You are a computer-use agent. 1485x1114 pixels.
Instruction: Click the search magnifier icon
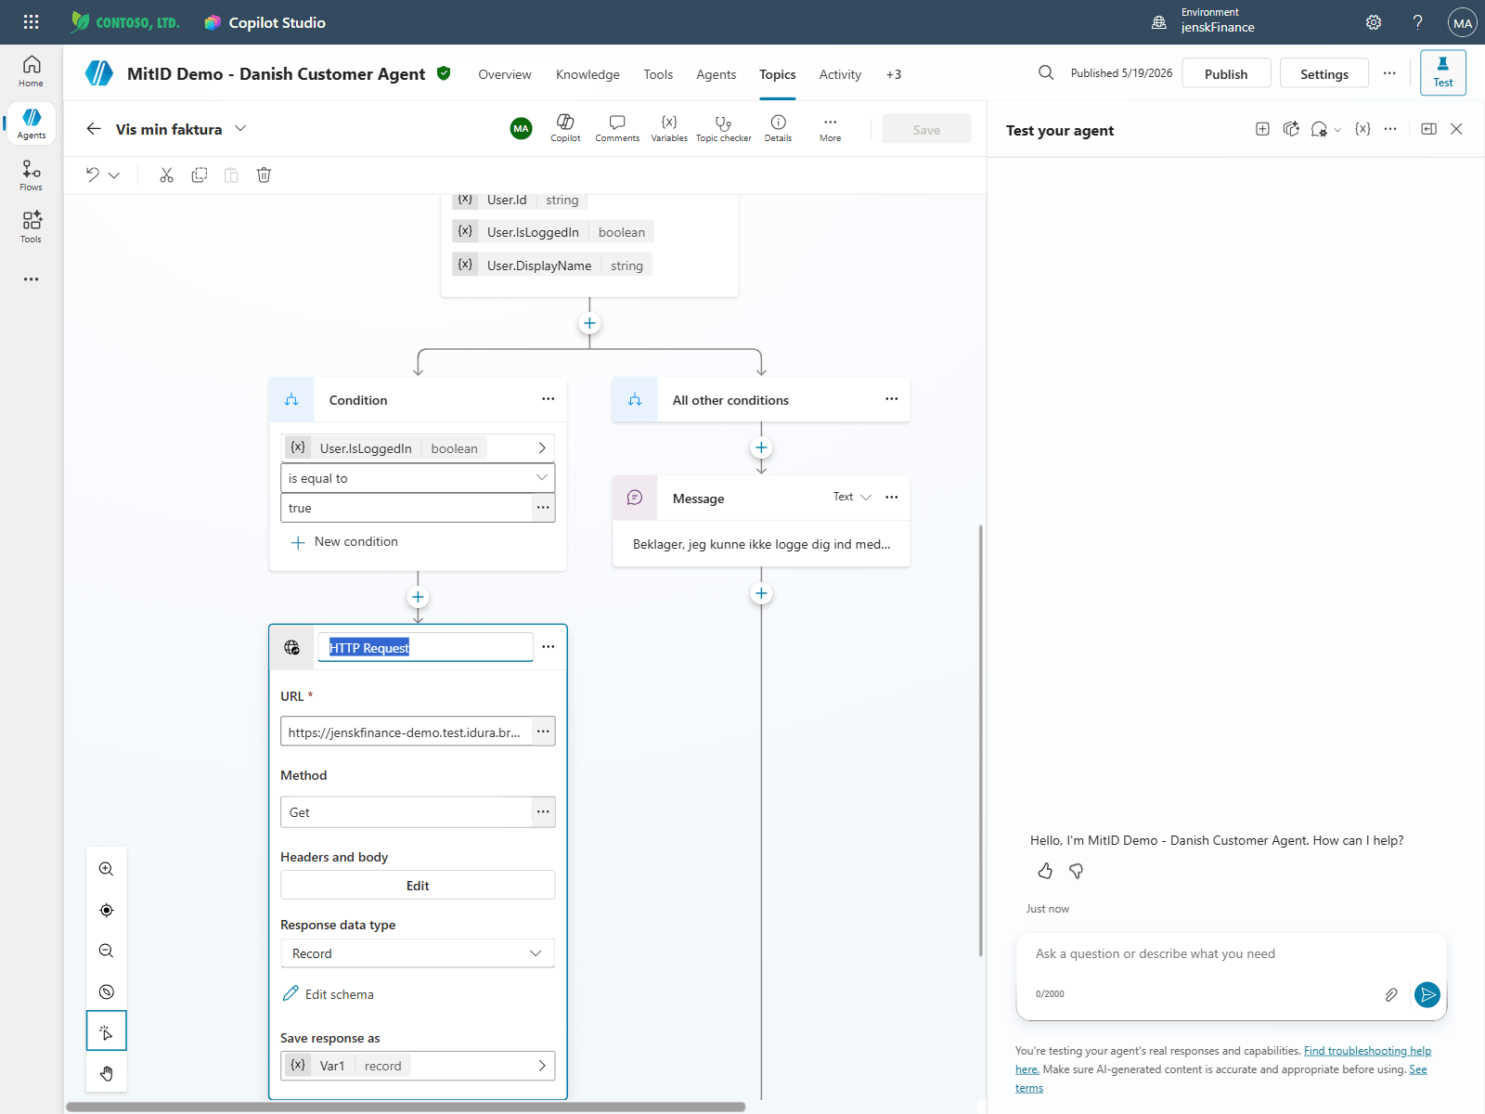point(1046,73)
